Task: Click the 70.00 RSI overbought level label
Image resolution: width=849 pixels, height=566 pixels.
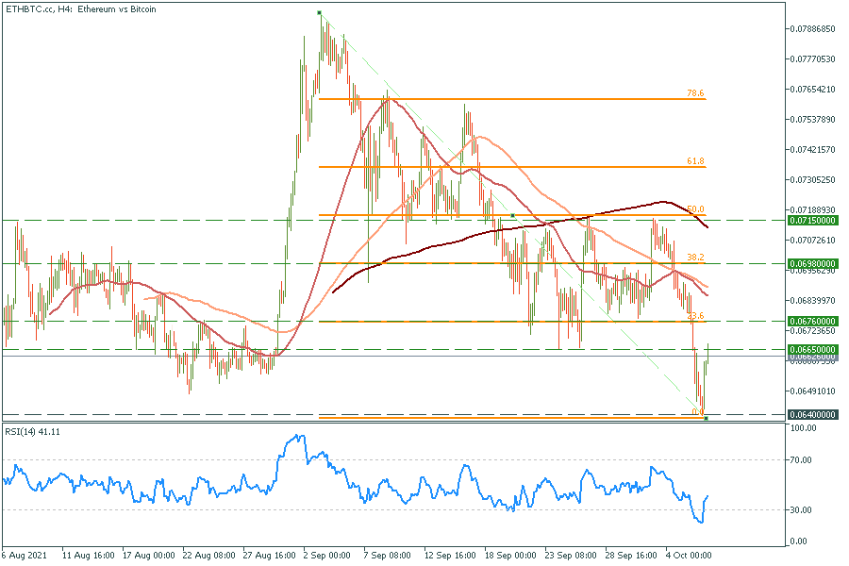Action: 801,459
